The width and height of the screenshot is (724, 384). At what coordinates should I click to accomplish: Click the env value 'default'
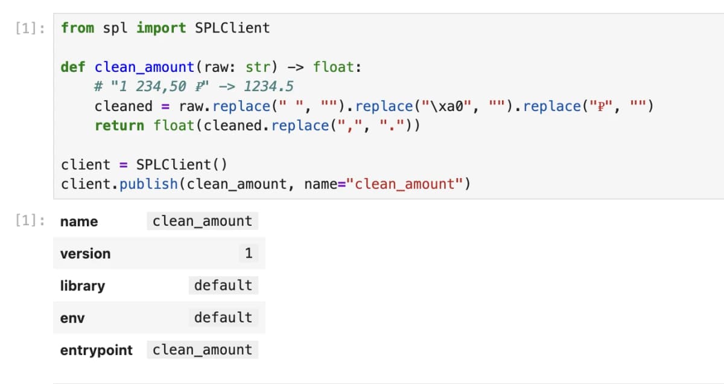coord(223,318)
